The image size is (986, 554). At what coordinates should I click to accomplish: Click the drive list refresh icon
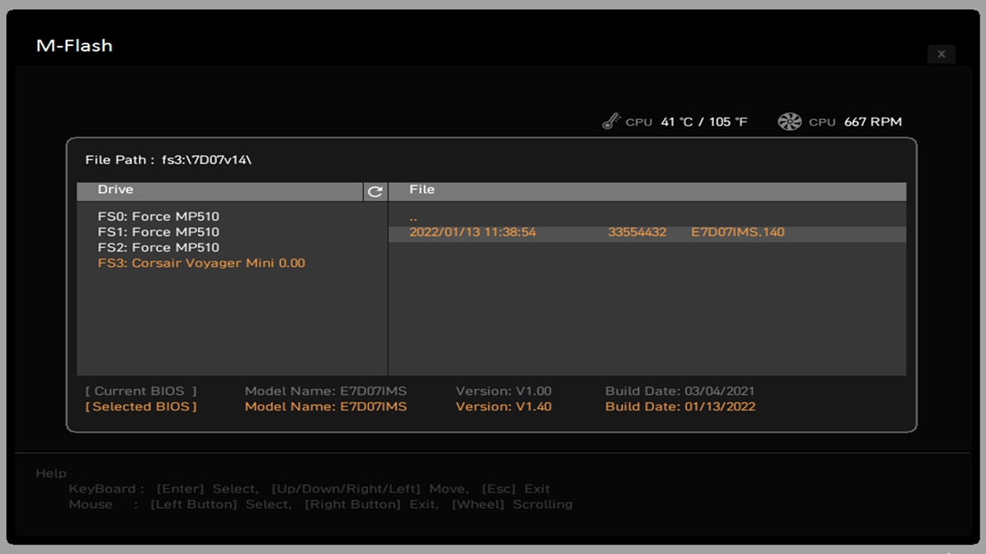(x=375, y=191)
